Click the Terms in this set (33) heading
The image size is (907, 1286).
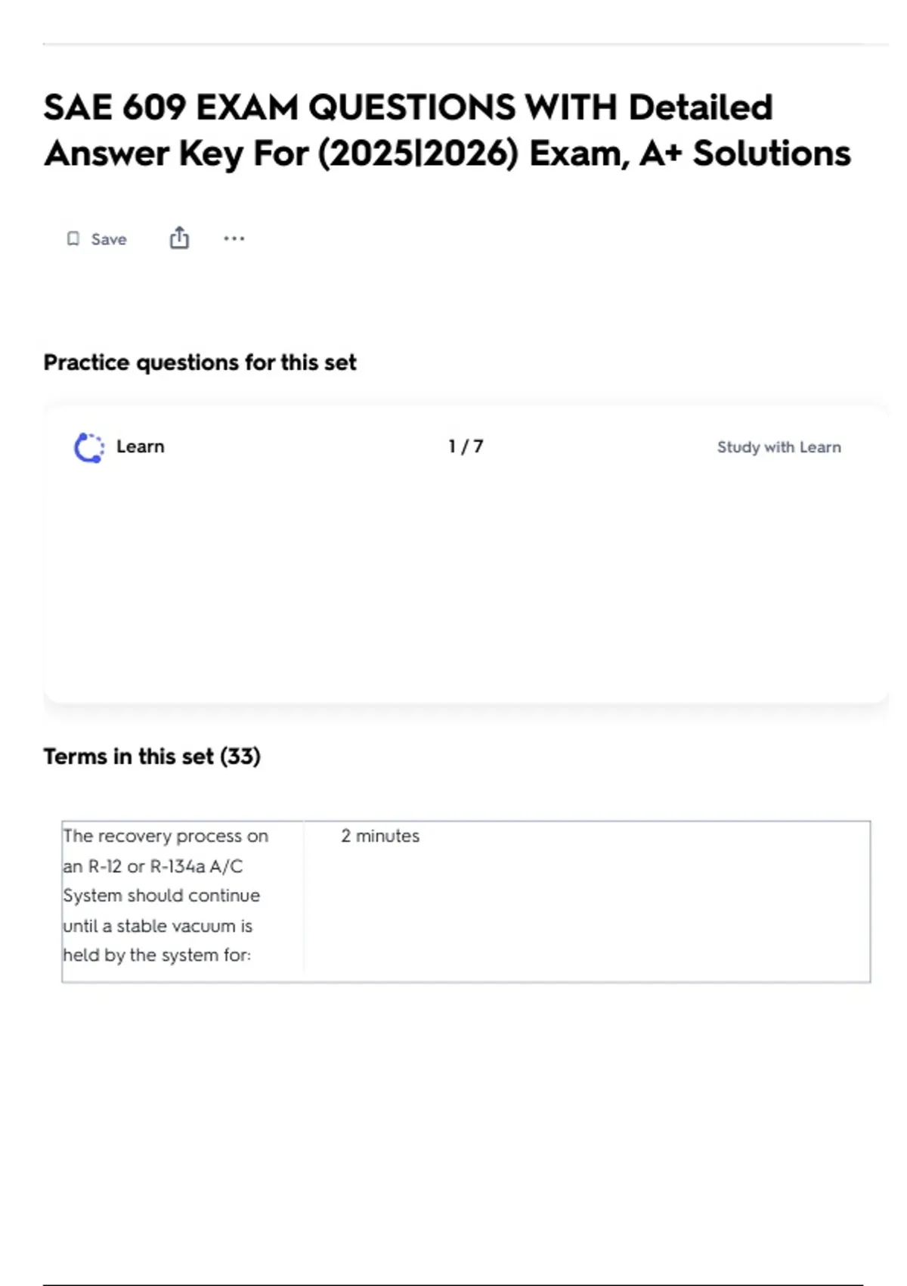[152, 756]
